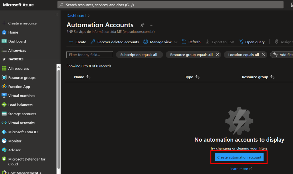Collapse the left sidebar menu
Screen dimensions: 293x174
57,15
